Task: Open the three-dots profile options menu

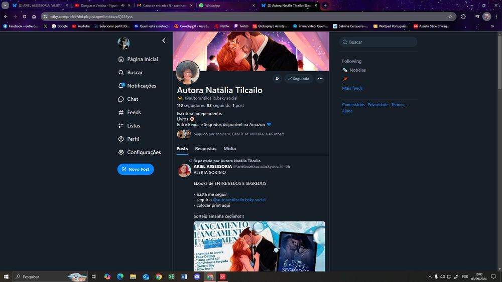Action: click(x=320, y=79)
